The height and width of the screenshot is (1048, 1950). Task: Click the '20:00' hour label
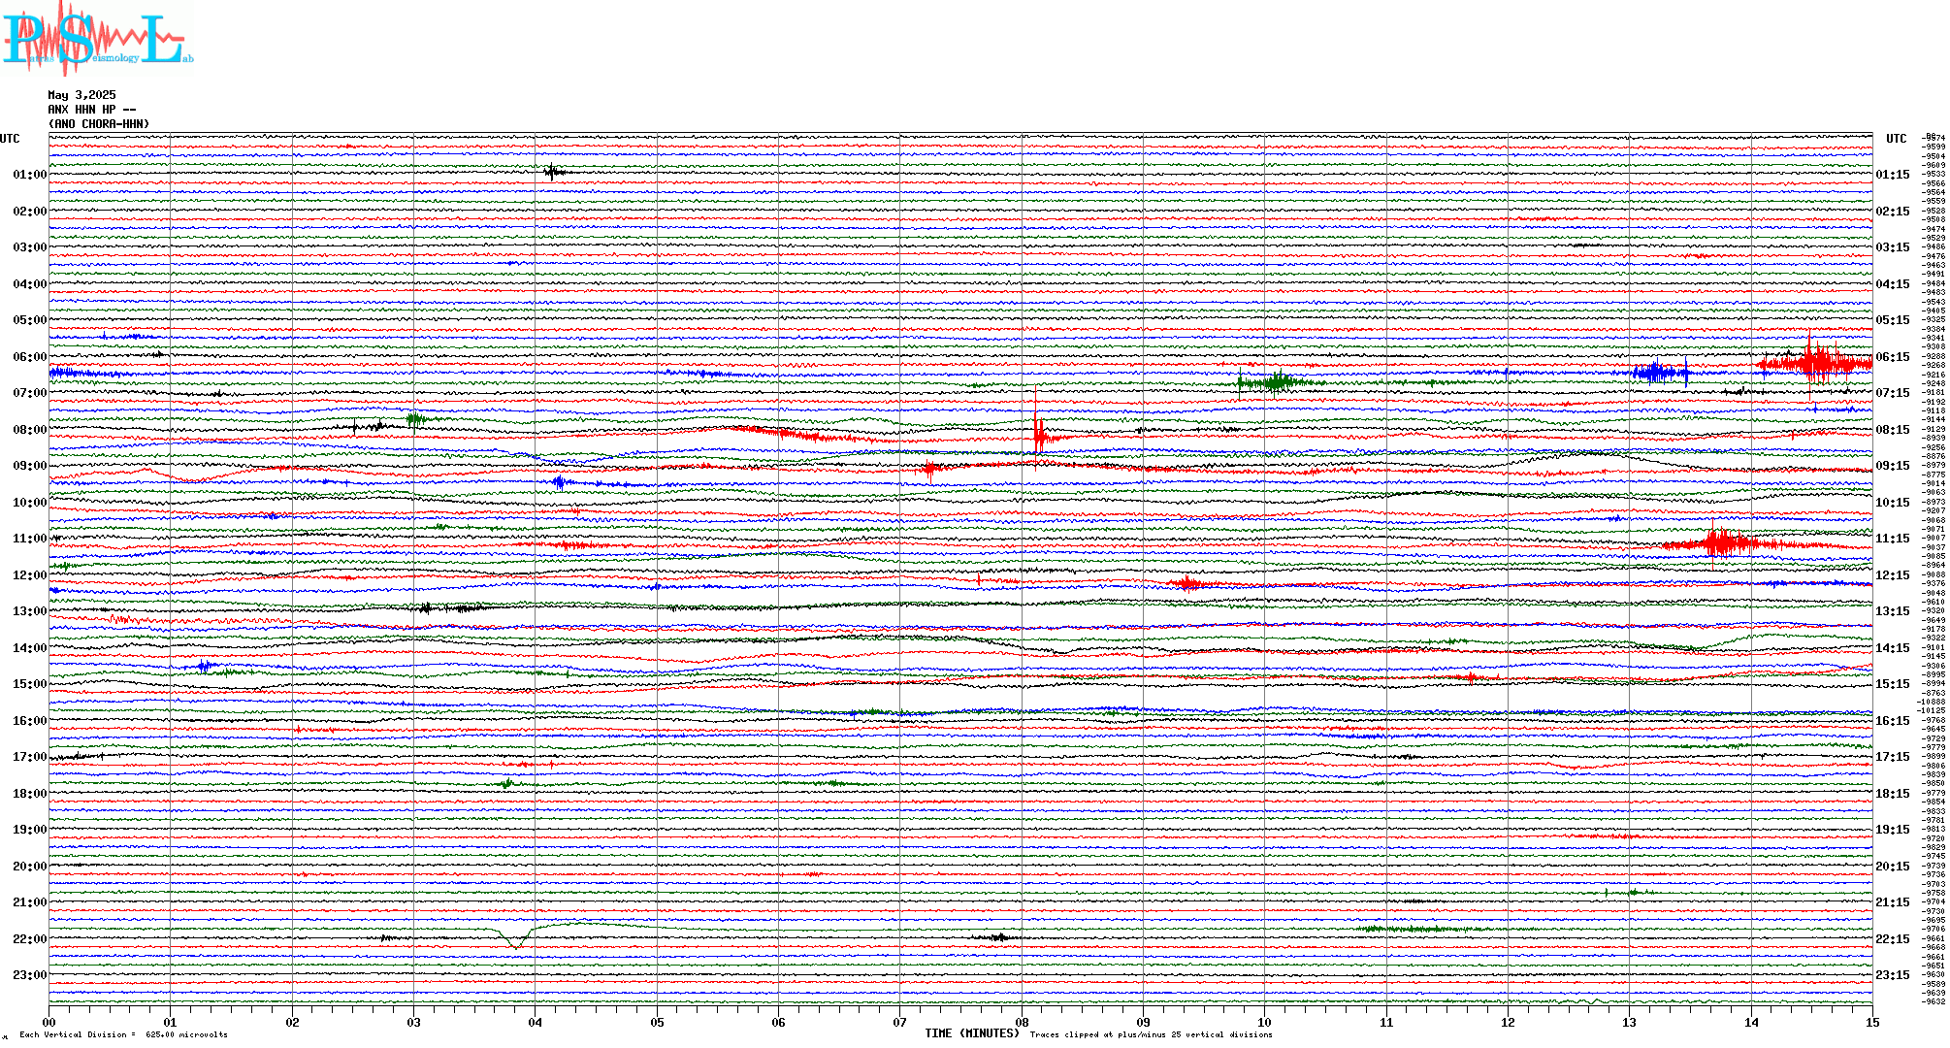(x=30, y=867)
